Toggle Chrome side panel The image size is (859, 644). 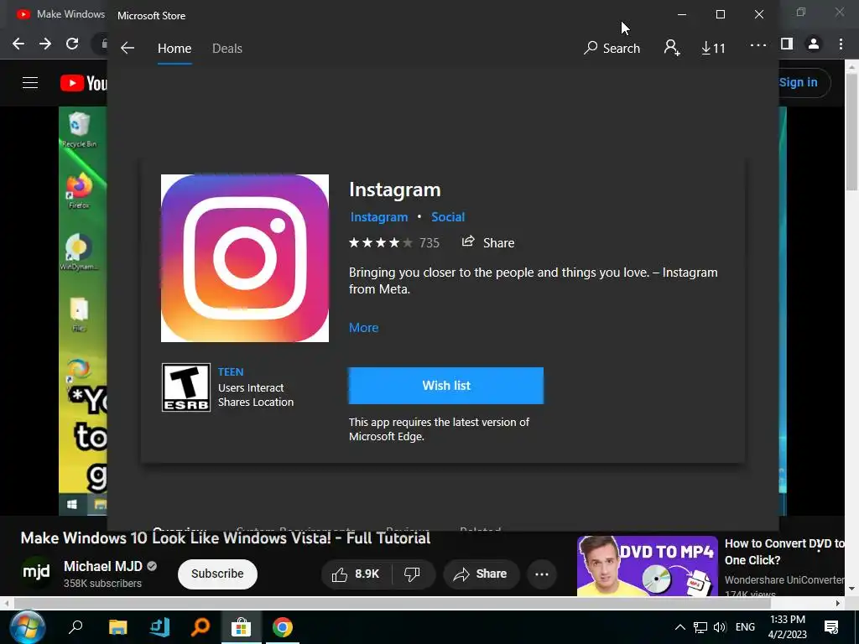pos(787,44)
